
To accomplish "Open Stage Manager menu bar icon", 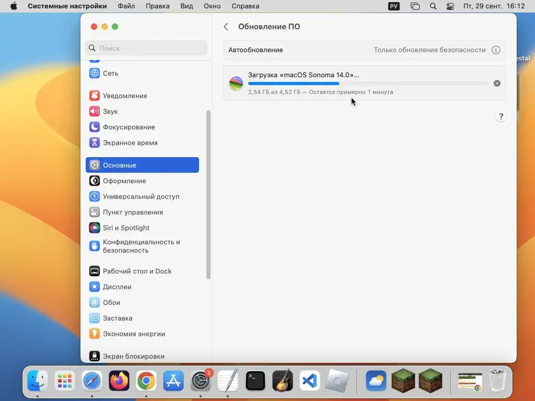I will point(415,6).
